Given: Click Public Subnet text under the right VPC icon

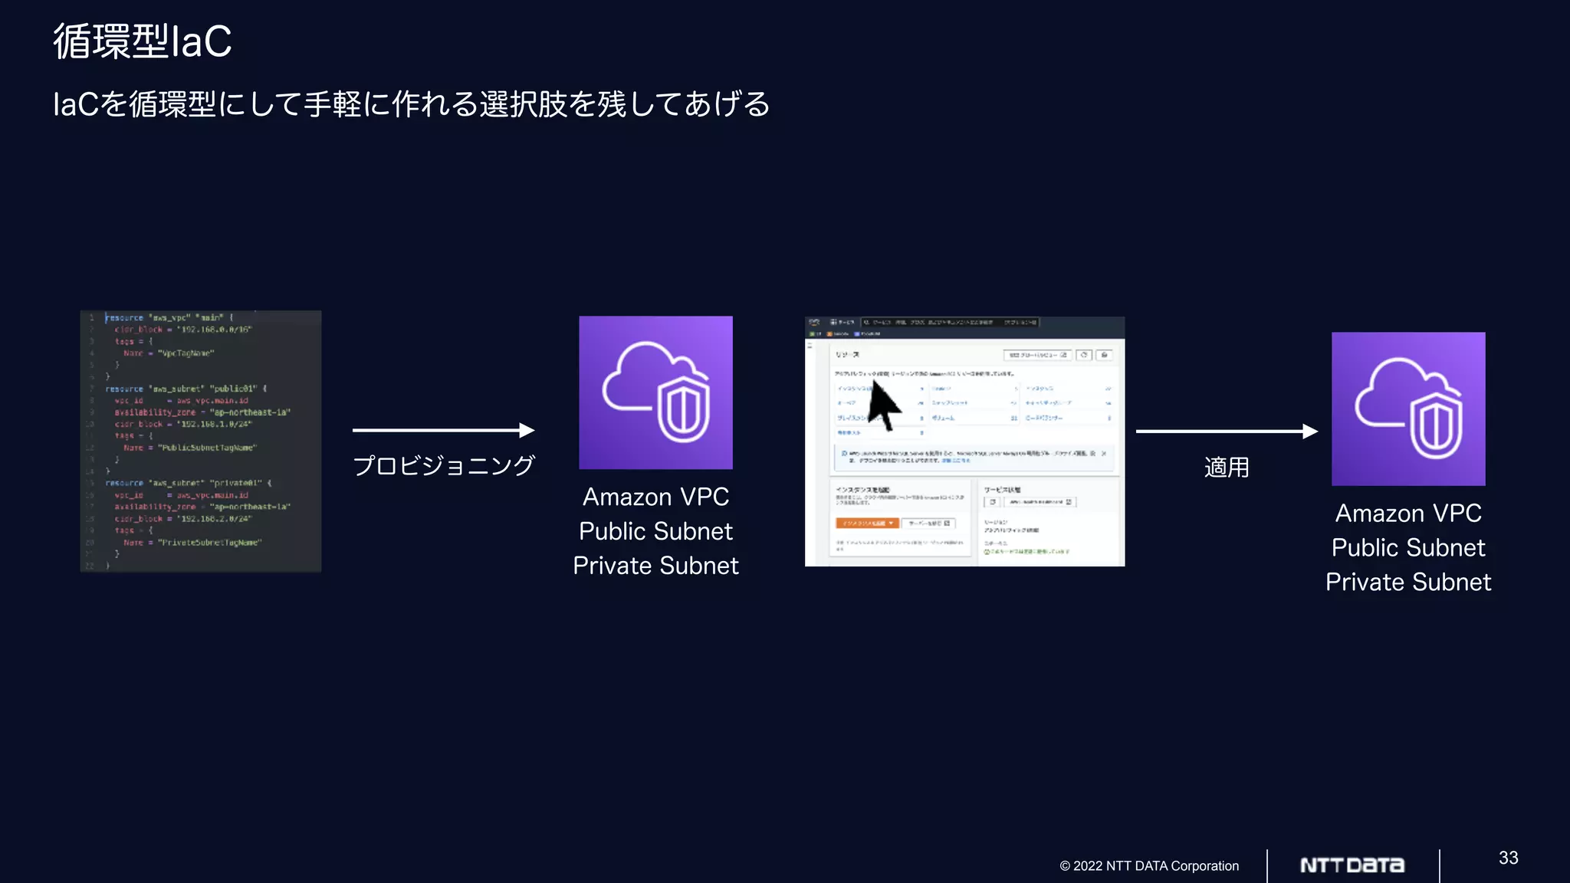Looking at the screenshot, I should click(x=1408, y=547).
